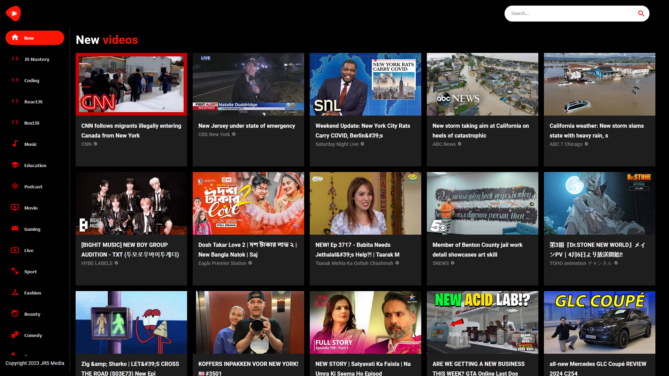Open the CNN migrants video thumbnail

131,84
